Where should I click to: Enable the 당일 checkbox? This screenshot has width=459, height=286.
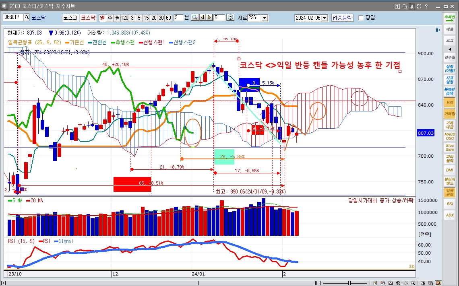pos(361,18)
